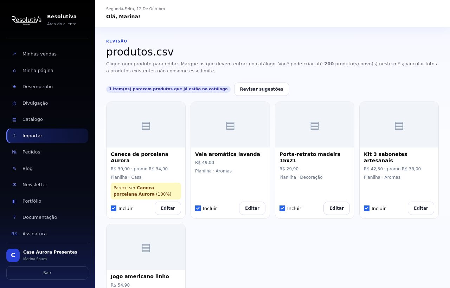
Task: Click the Revisar sugestões button
Action: coord(262,89)
